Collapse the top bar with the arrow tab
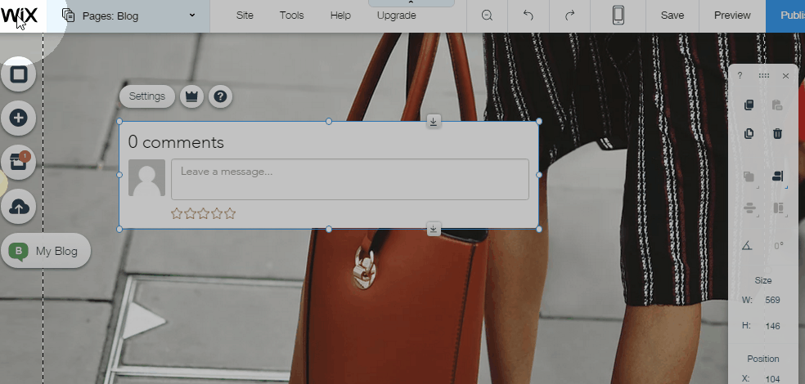Viewport: 805px width, 384px height. [411, 3]
